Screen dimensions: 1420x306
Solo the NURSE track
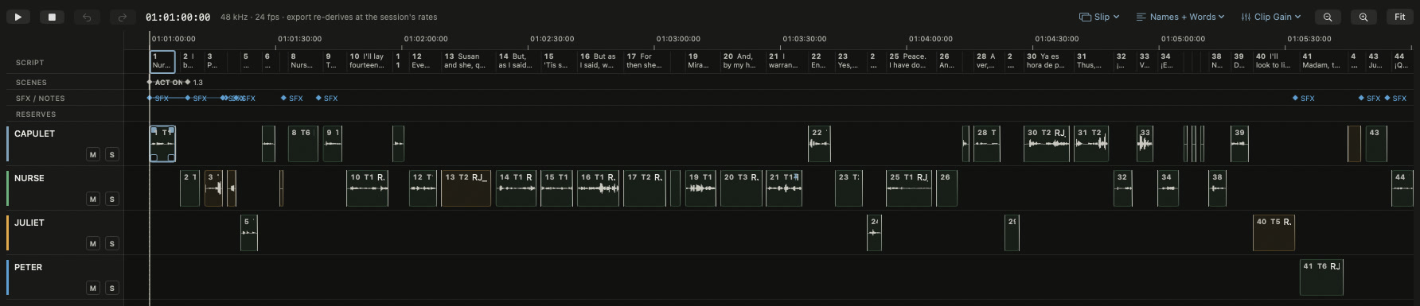(112, 199)
